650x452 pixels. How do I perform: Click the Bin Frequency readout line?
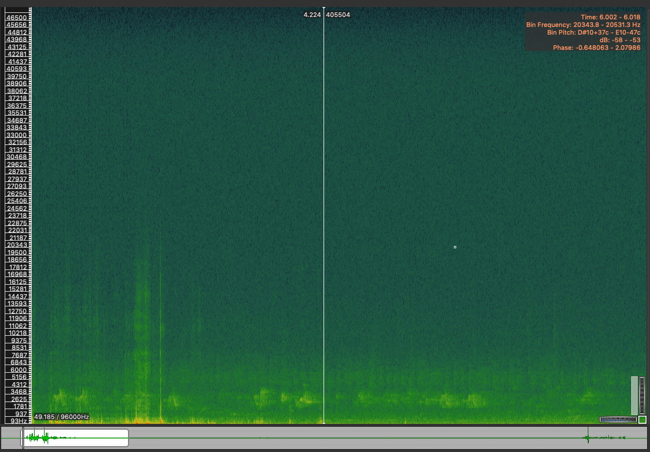point(583,25)
